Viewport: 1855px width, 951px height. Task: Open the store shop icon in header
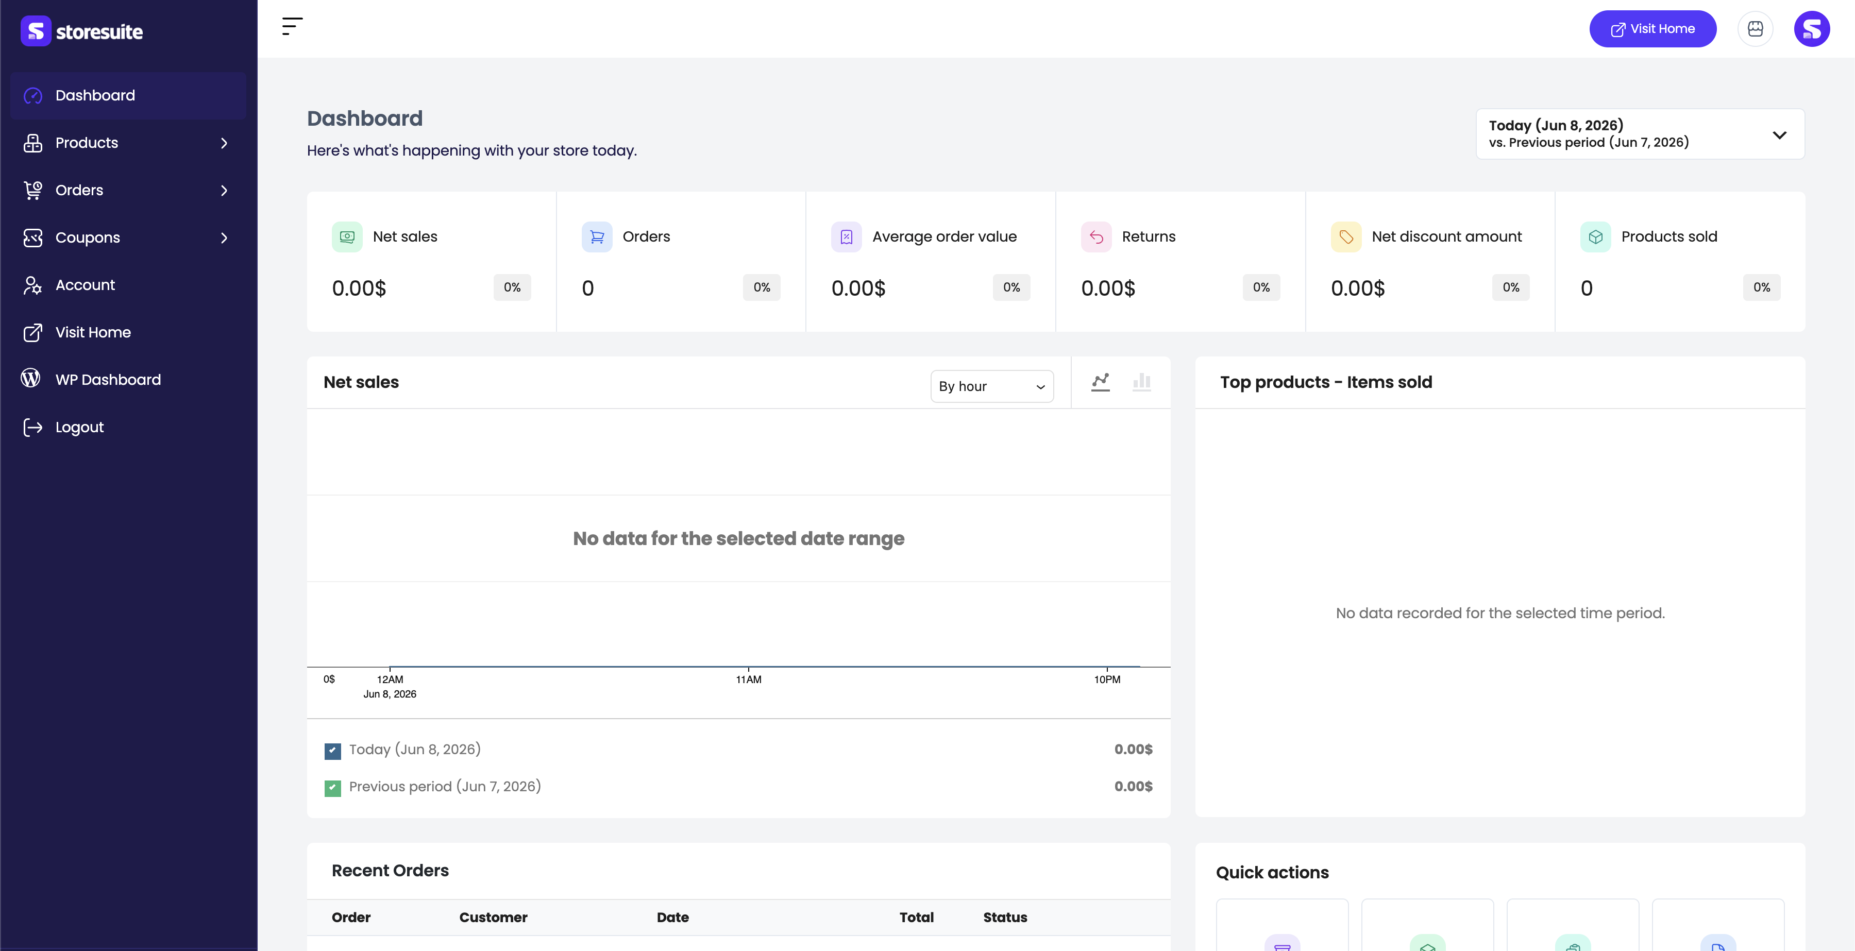pos(1755,29)
